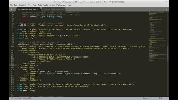The width and height of the screenshot is (178, 100).
Task: Go to next tab with right arrow
Action: coord(13,9)
